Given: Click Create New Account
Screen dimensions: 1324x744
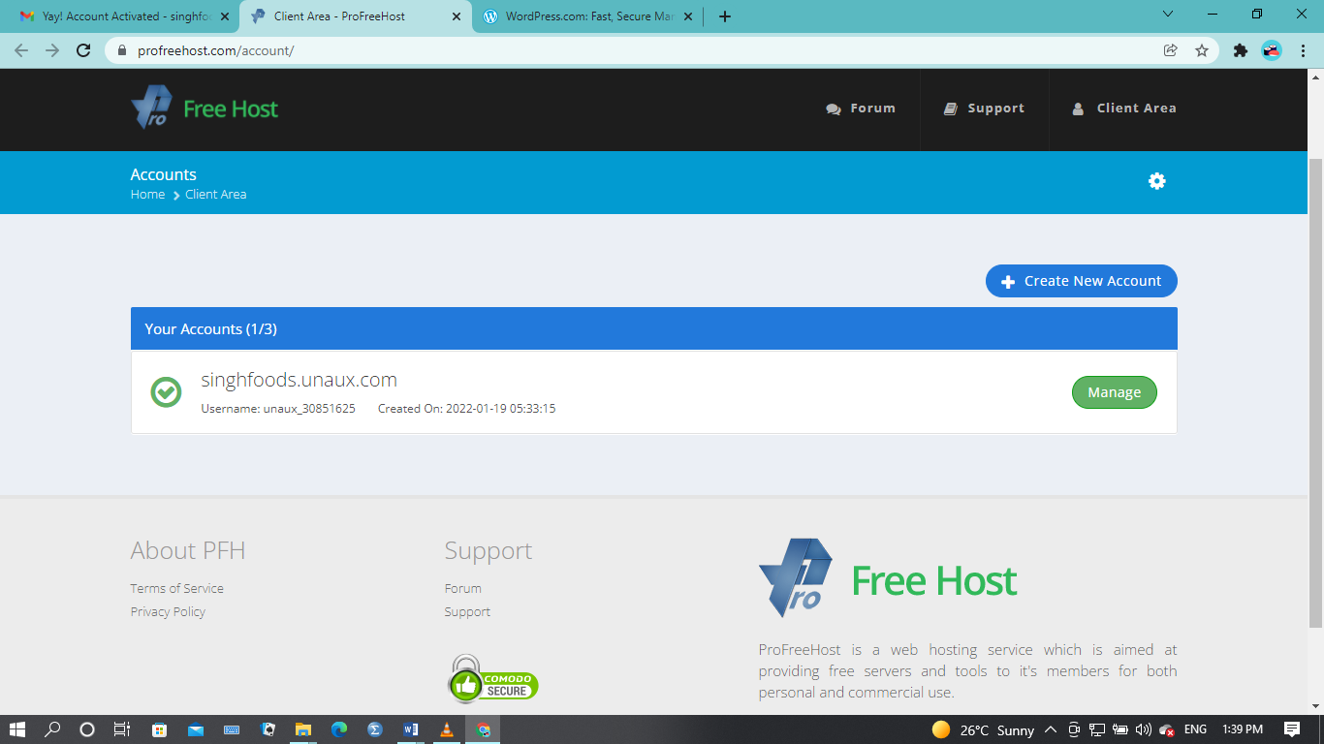Looking at the screenshot, I should tap(1081, 281).
